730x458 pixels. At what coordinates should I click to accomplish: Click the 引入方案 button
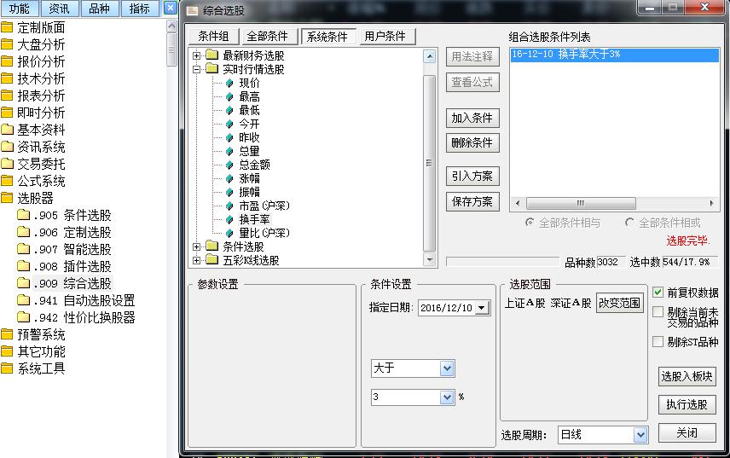pos(472,176)
